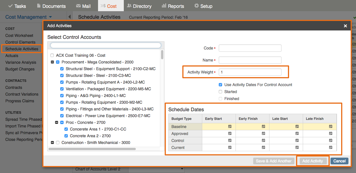Open calendar for Approved Early Start
The width and height of the screenshot is (356, 173).
pos(230,134)
